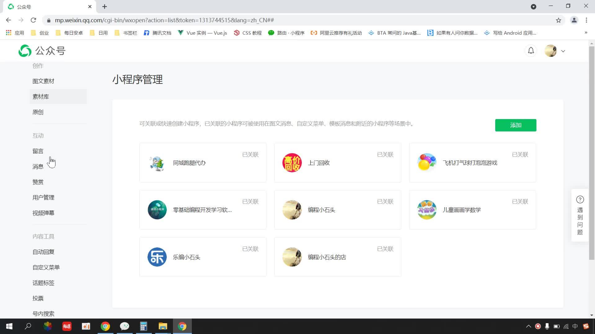The height and width of the screenshot is (334, 595).
Task: Open the notification bell icon
Action: coord(531,50)
